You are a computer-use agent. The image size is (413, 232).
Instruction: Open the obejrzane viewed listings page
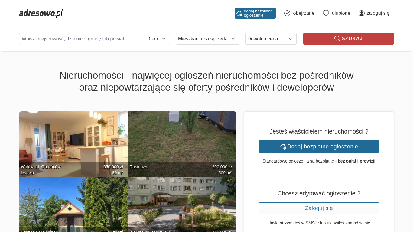pos(303,13)
